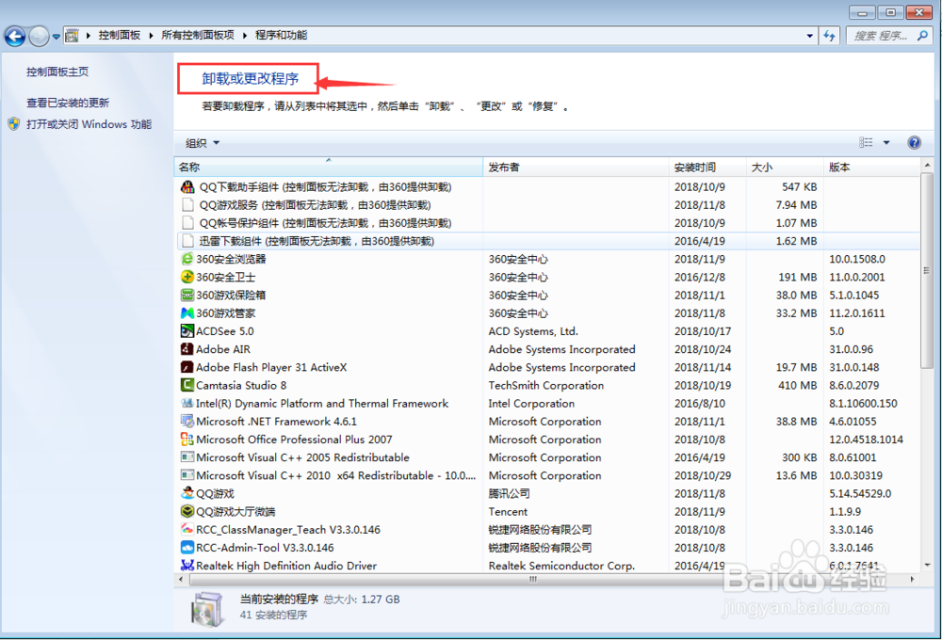Viewport: 942px width, 640px height.
Task: Click the Microsoft .NET Framework 4.6.1 icon
Action: coord(187,421)
